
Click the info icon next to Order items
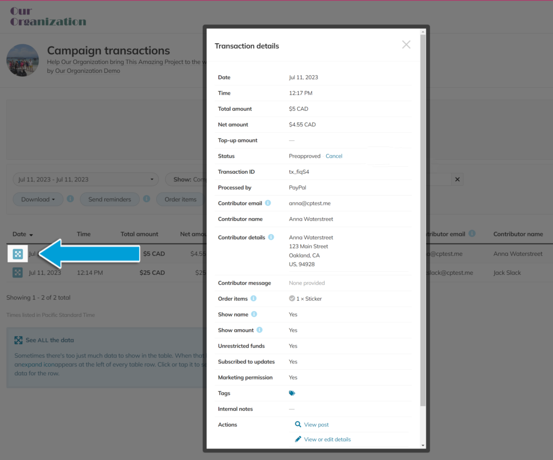point(253,299)
